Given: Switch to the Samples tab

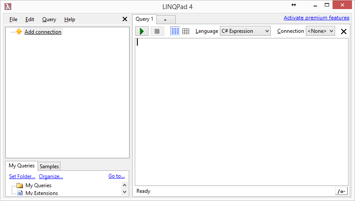Looking at the screenshot, I should pos(49,166).
